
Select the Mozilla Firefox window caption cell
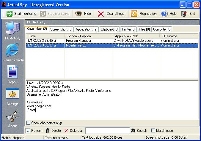click(x=88, y=45)
